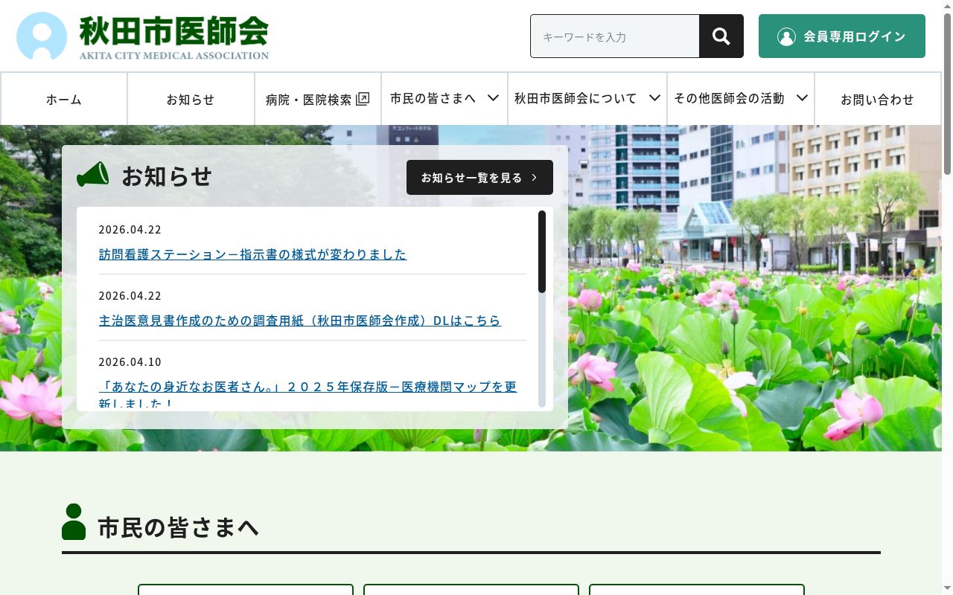Click the 会員専用ログイン button
The image size is (953, 595).
(x=842, y=36)
